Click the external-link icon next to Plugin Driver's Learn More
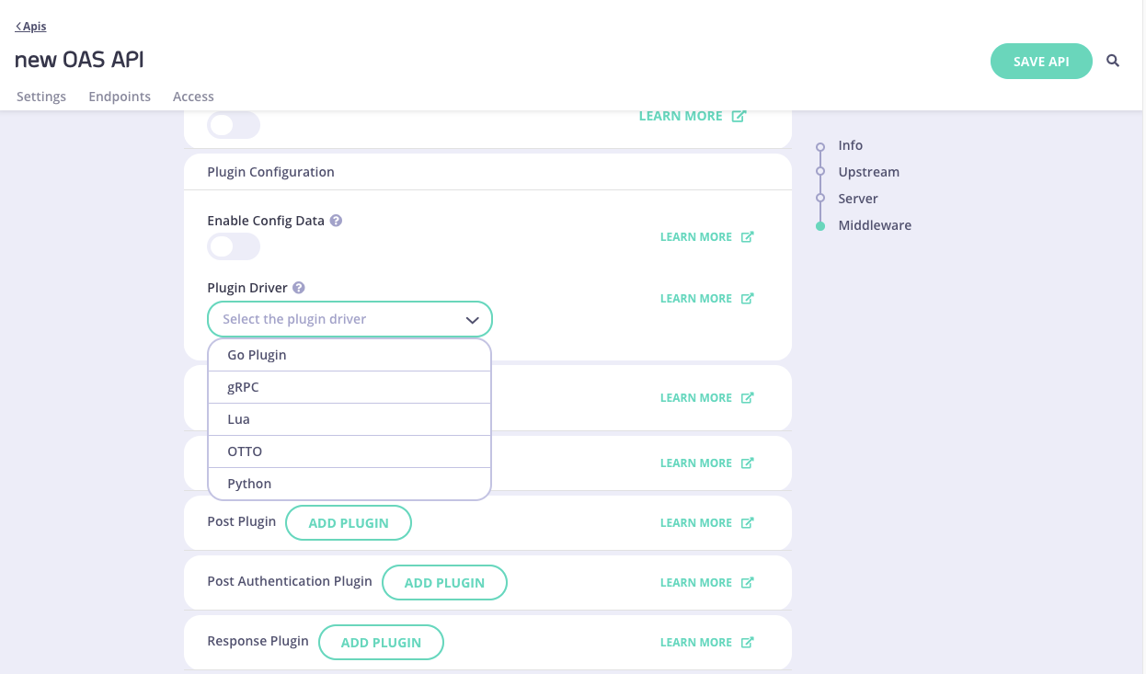 746,298
